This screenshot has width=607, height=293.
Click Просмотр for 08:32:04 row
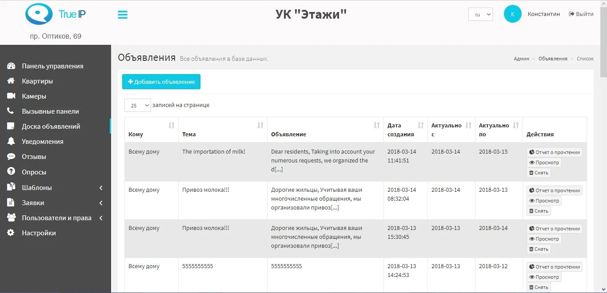click(544, 201)
